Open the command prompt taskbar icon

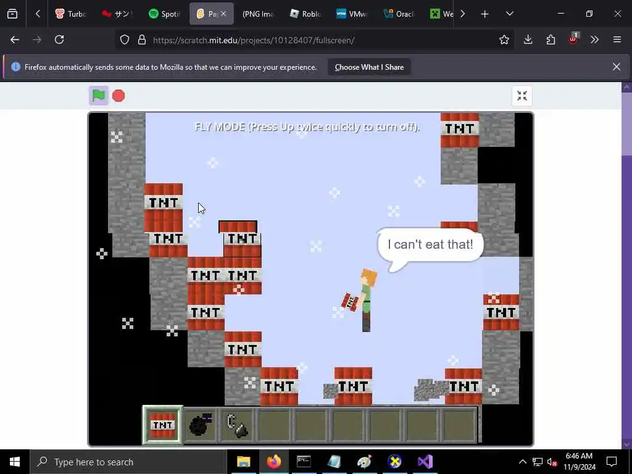[304, 462]
